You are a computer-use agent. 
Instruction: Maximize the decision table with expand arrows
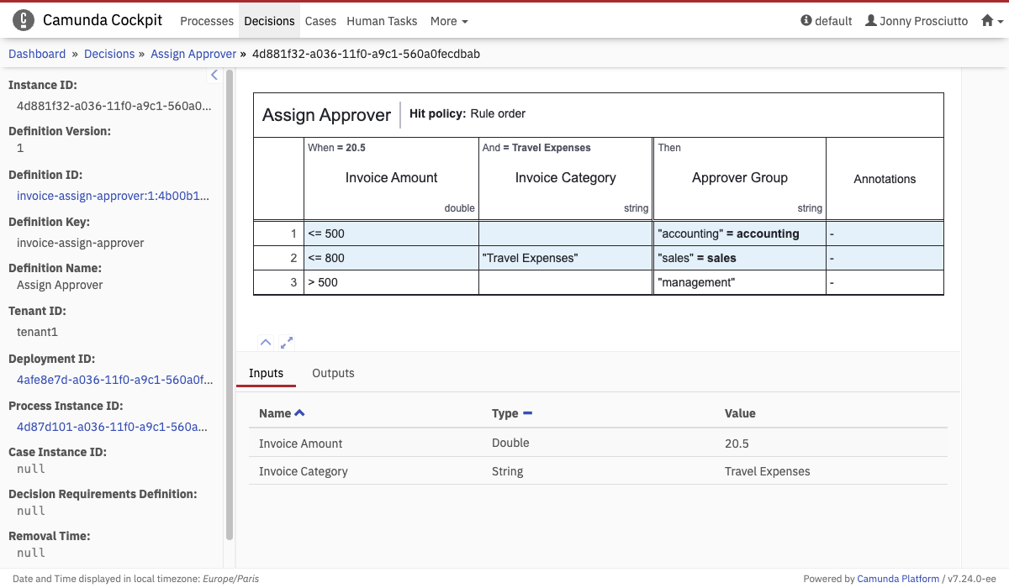[x=287, y=343]
